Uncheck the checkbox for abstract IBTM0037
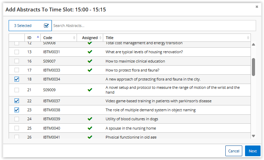Viewport: 264px width, 160px height. point(17,101)
